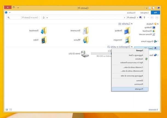Open Risorse recenti in the navigation pane
The width and height of the screenshot is (167, 118).
tap(147, 34)
